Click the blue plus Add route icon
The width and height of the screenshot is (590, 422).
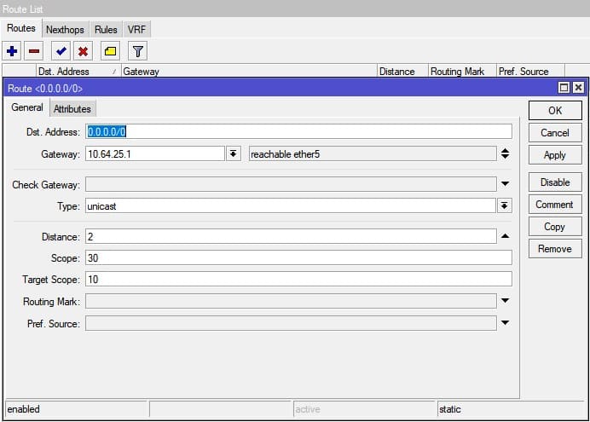[12, 51]
